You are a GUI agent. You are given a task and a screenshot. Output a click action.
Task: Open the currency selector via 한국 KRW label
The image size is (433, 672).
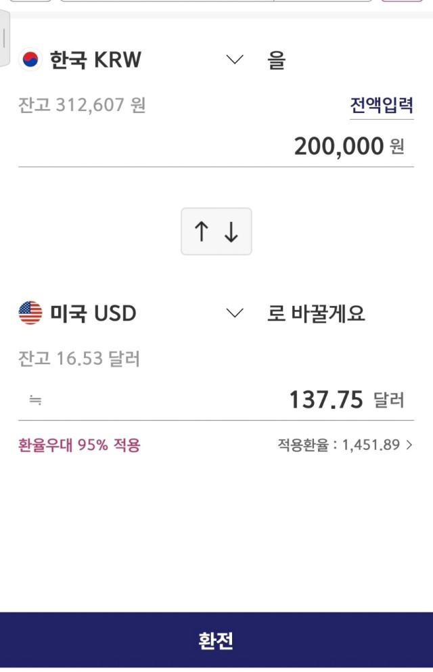(x=95, y=60)
